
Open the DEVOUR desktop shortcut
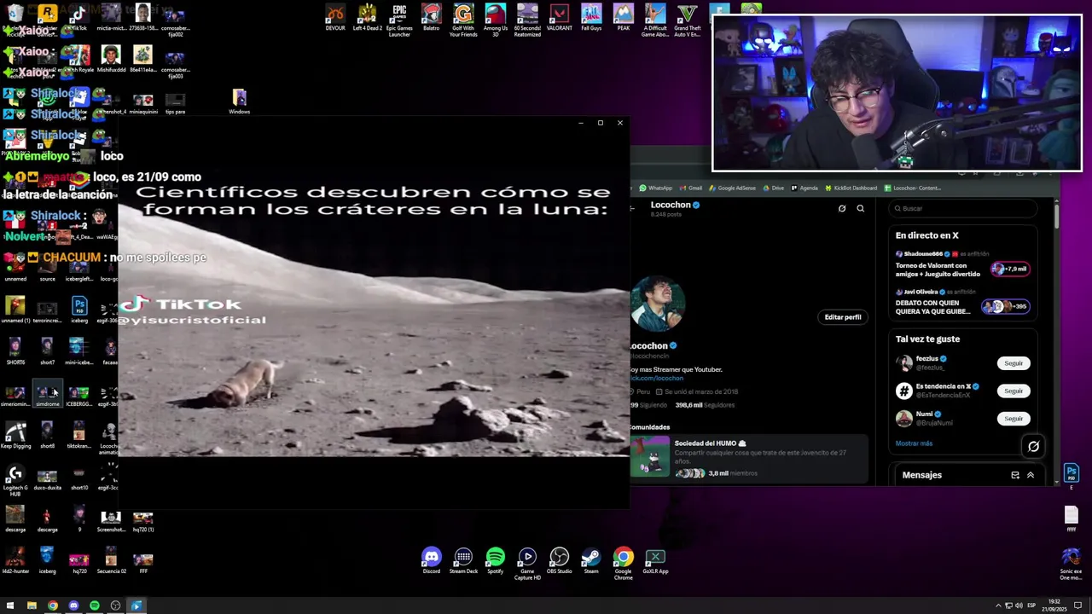click(335, 18)
